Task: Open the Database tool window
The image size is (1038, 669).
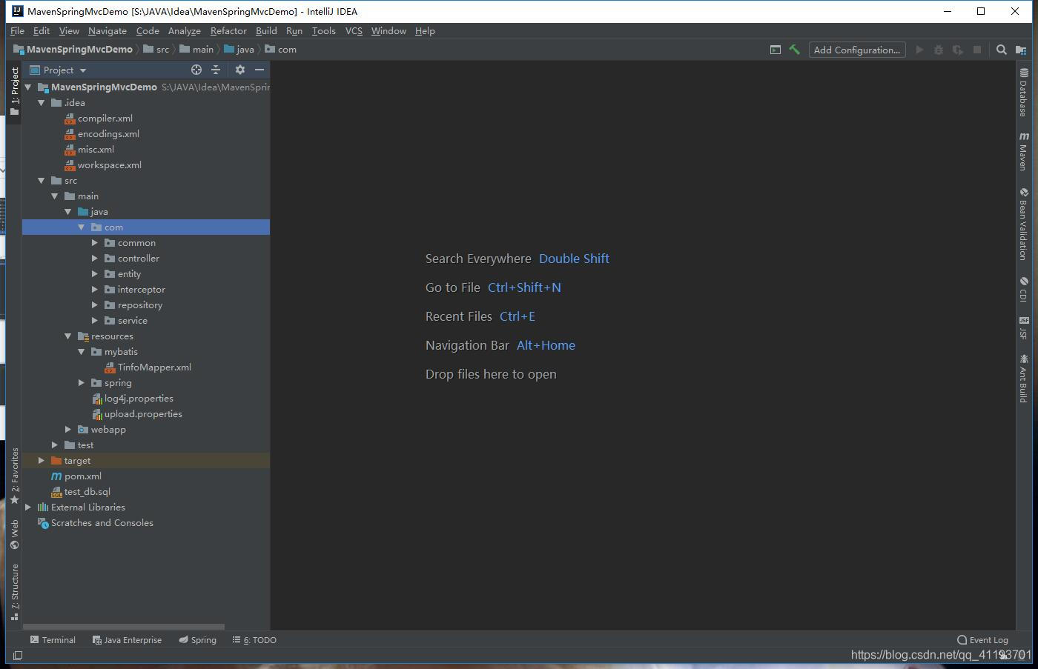Action: pyautogui.click(x=1023, y=93)
